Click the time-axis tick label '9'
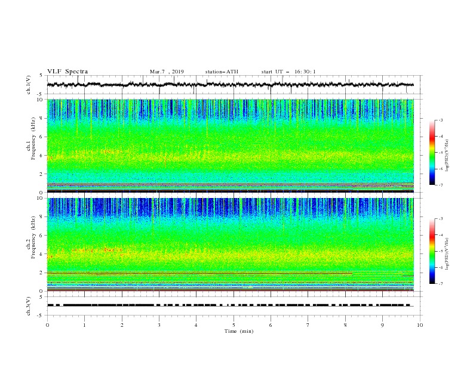 [x=382, y=325]
